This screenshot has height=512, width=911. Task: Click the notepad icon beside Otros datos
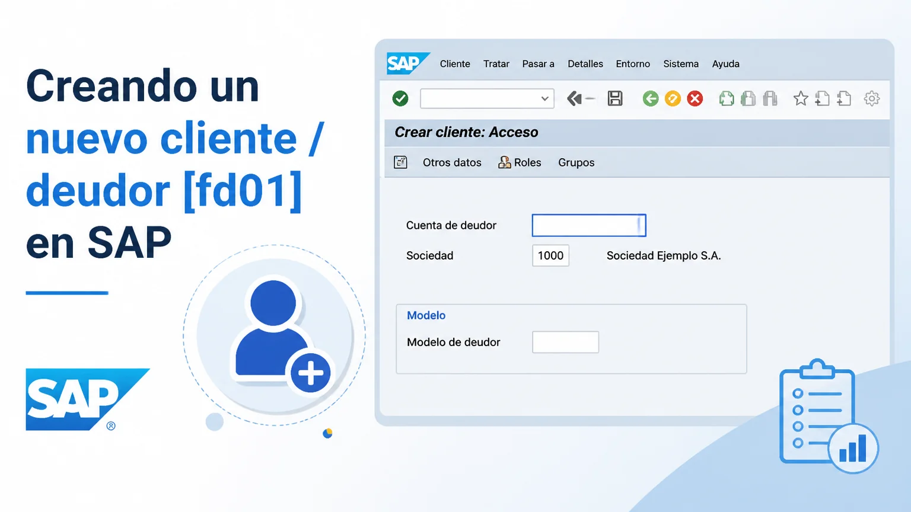pyautogui.click(x=400, y=162)
